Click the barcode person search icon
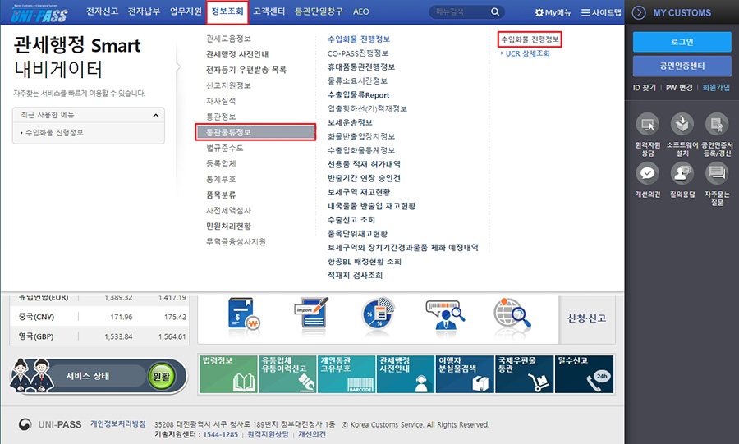739x444 pixels. coord(445,314)
